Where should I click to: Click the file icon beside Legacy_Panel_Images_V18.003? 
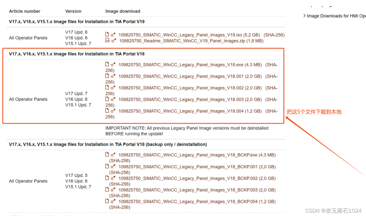pyautogui.click(x=107, y=99)
